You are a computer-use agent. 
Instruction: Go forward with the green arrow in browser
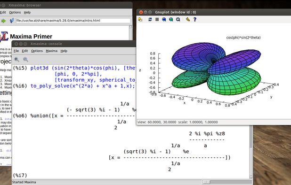pos(3,21)
